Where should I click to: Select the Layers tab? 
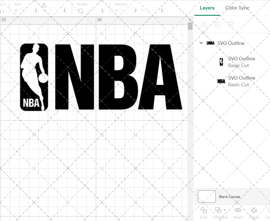(207, 8)
